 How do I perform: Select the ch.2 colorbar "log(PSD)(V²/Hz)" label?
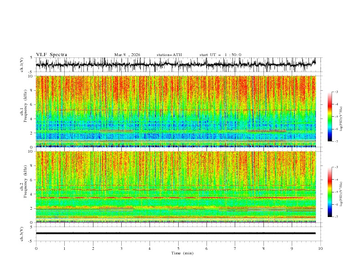tap(341, 194)
